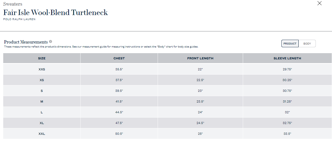Click the SLEEVE LENGTH column header
332x142 pixels.
click(287, 58)
